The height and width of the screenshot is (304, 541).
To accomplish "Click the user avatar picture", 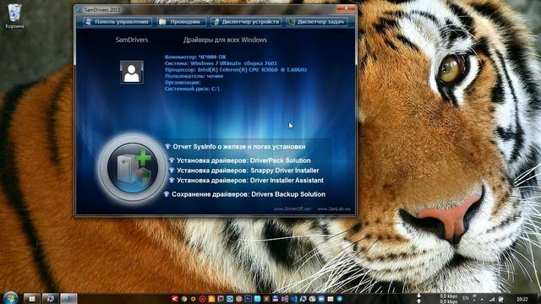I will pos(132,72).
